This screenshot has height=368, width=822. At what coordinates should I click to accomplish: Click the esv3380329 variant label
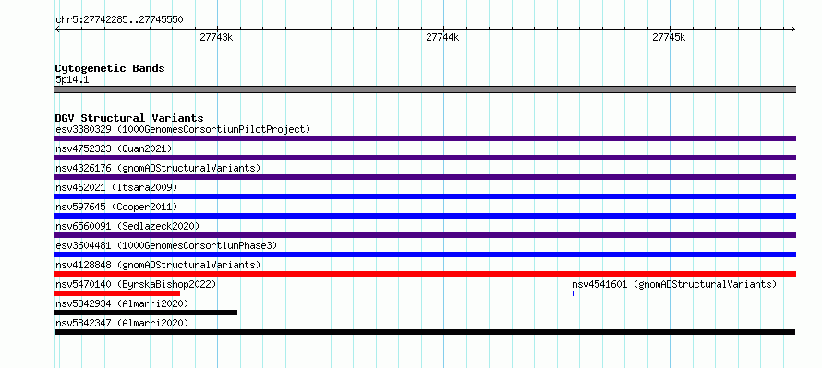point(183,129)
